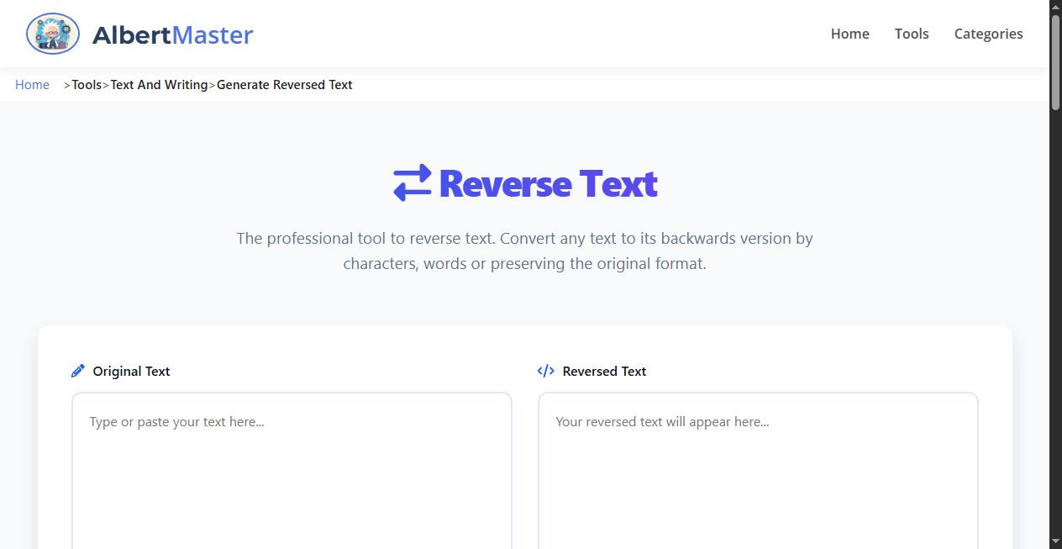The image size is (1062, 549).
Task: Click the Reversed Text panel heading
Action: coord(604,371)
